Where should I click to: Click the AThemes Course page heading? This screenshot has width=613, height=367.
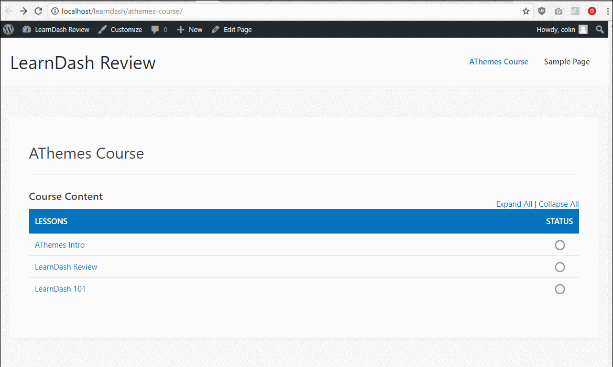coord(86,153)
